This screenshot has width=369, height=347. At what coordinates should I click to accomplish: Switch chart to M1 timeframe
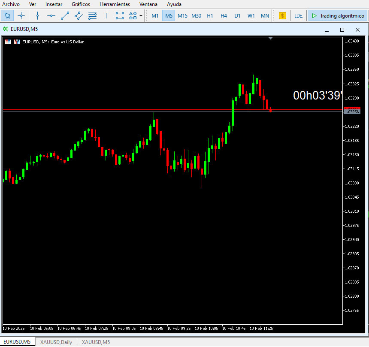[x=155, y=16]
